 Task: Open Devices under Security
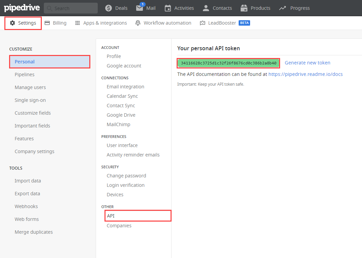115,195
